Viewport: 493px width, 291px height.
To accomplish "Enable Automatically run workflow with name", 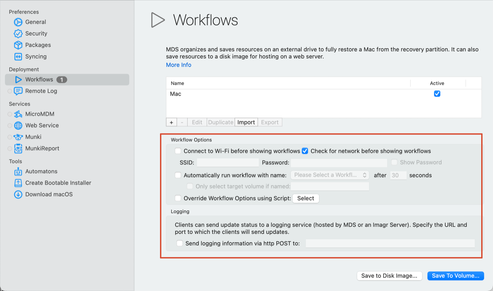I will click(x=178, y=175).
